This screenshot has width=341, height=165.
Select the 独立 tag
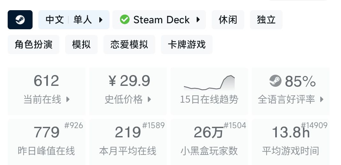coord(266,20)
